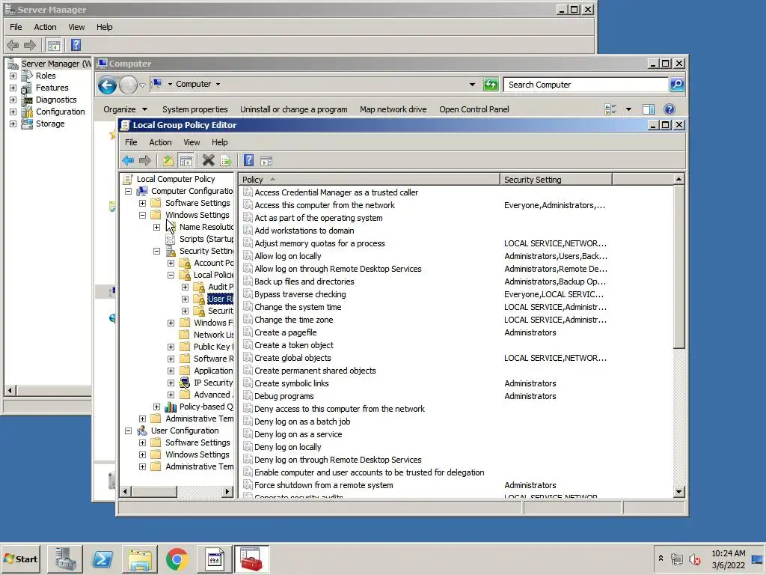Click Back arrow in Group Policy Editor toolbar
This screenshot has height=575, width=766.
128,160
